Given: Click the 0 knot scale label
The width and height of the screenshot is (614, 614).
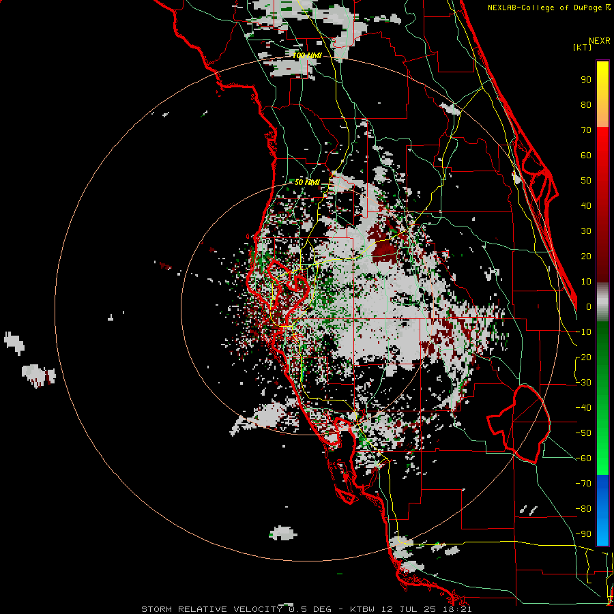Looking at the screenshot, I should pos(589,307).
